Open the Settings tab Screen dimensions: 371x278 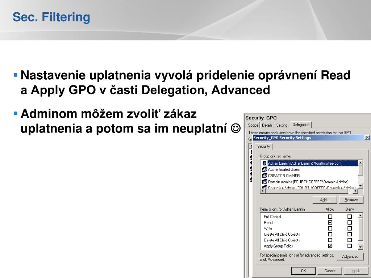coord(283,125)
